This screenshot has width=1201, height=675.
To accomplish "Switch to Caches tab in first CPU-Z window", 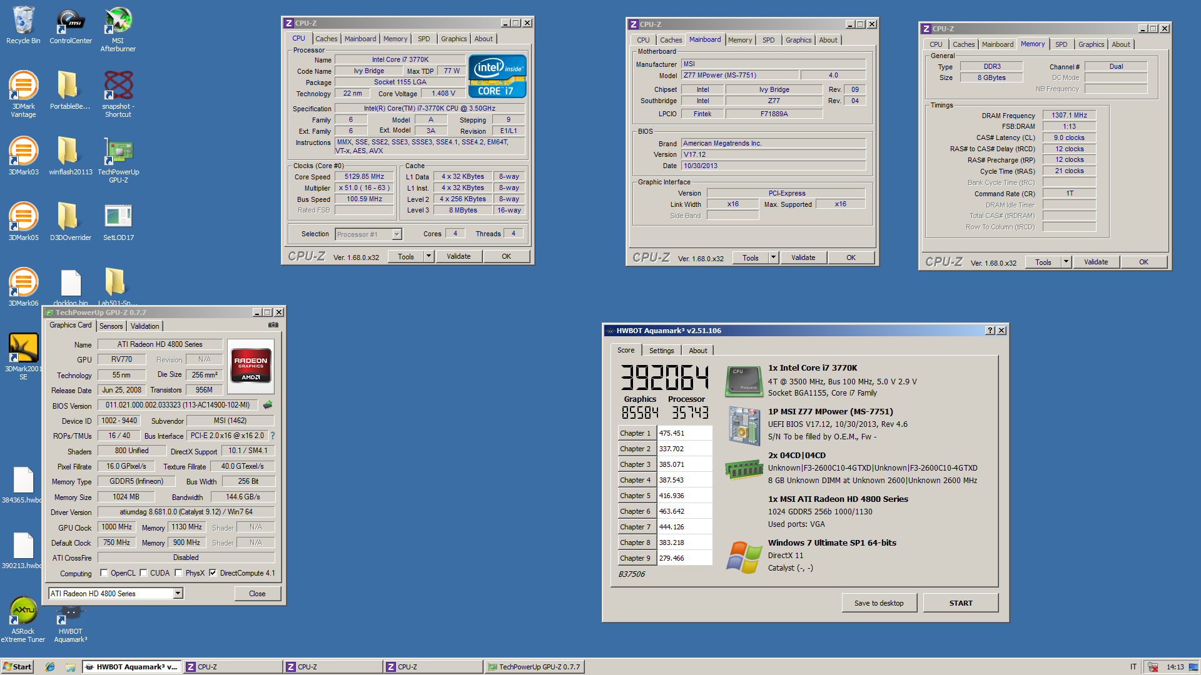I will click(x=326, y=39).
